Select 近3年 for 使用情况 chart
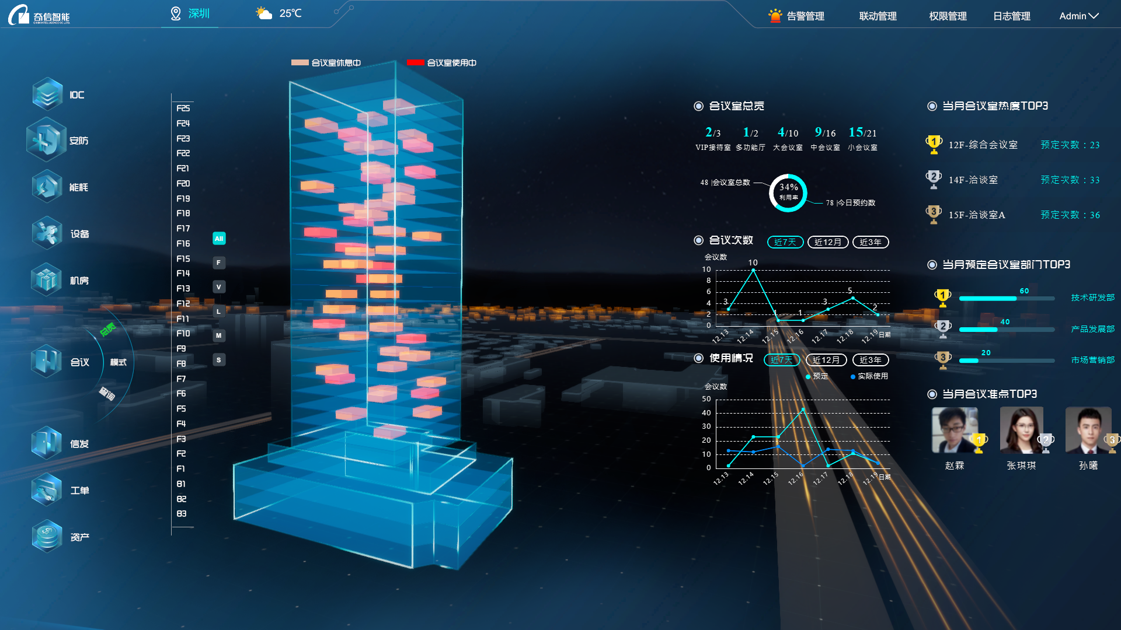Screen dimensions: 1121x630 tap(870, 360)
